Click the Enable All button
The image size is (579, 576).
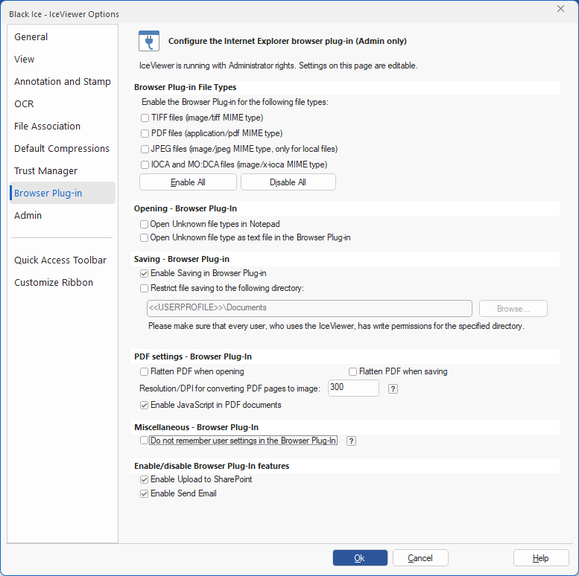click(x=188, y=182)
